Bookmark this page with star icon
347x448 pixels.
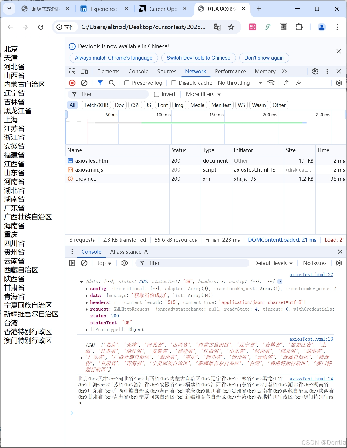pos(231,27)
